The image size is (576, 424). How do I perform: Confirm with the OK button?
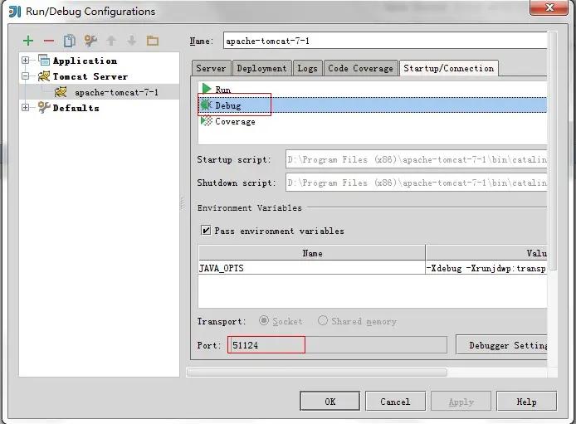tap(329, 402)
